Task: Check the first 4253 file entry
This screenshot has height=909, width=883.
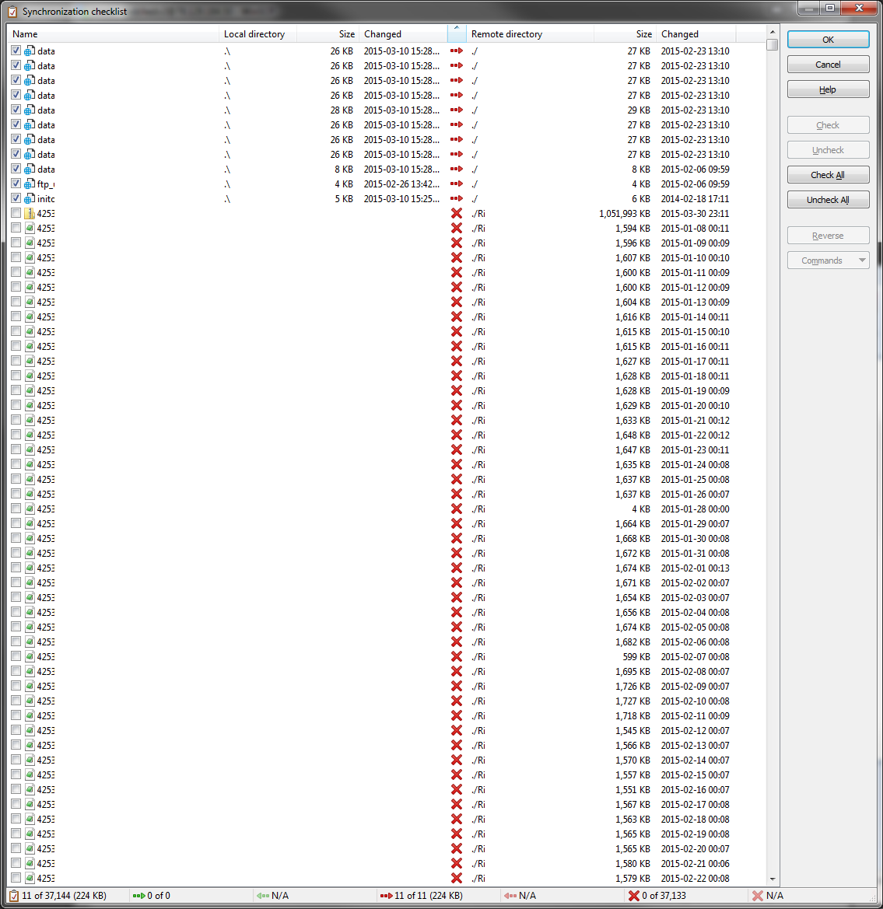Action: pos(16,213)
